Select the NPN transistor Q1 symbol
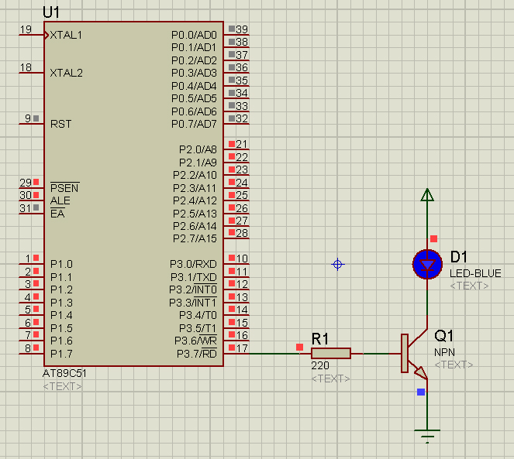Image resolution: width=514 pixels, height=459 pixels. coord(415,354)
